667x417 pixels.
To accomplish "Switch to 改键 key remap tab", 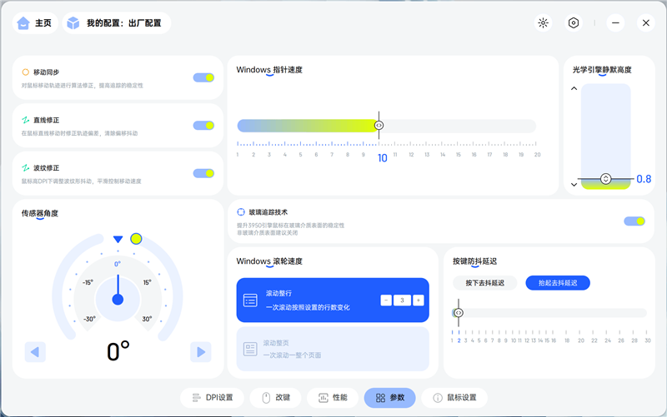I will pyautogui.click(x=276, y=398).
